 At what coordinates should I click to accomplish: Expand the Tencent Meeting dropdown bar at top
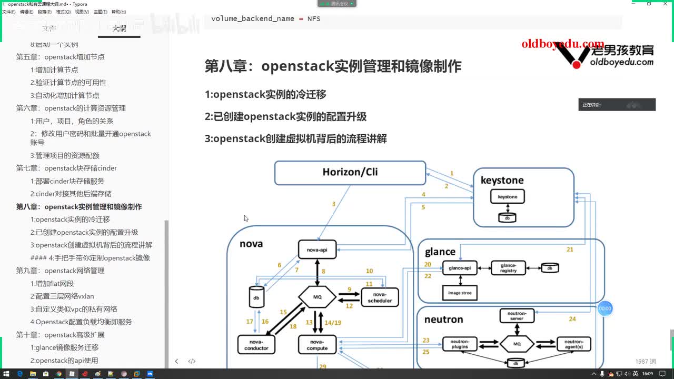337,3
